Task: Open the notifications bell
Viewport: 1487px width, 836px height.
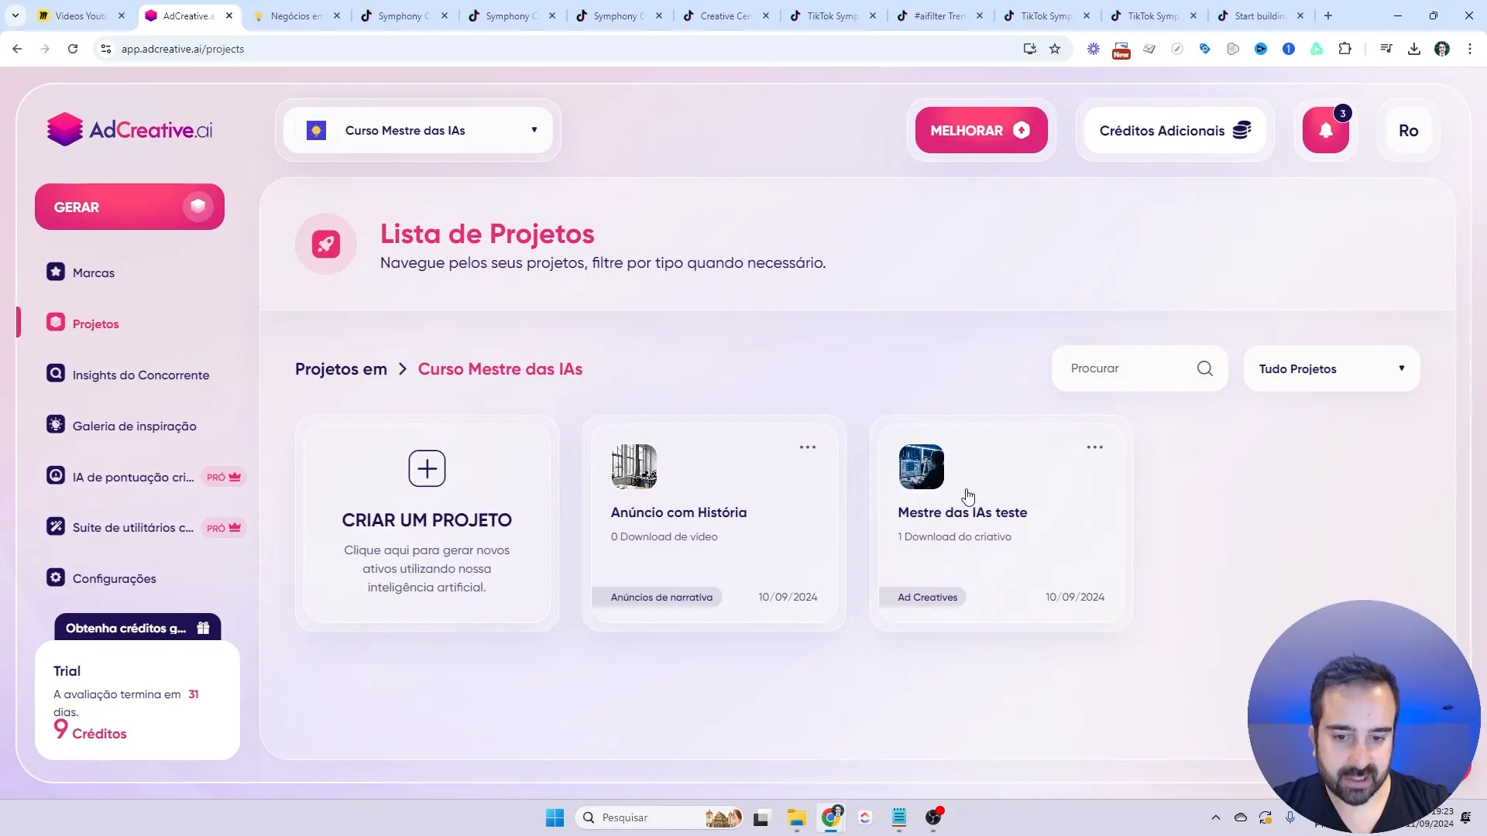Action: coord(1326,130)
